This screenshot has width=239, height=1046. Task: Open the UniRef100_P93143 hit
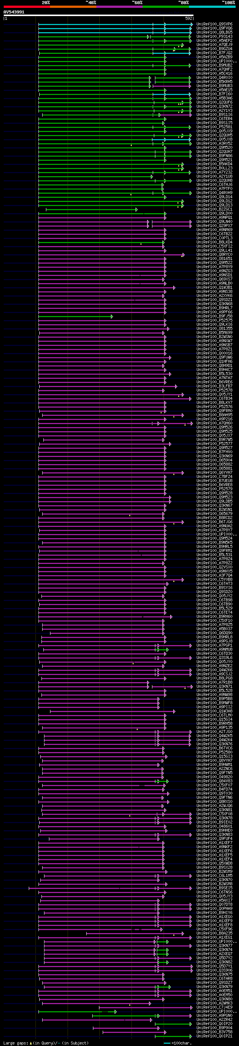[214, 37]
